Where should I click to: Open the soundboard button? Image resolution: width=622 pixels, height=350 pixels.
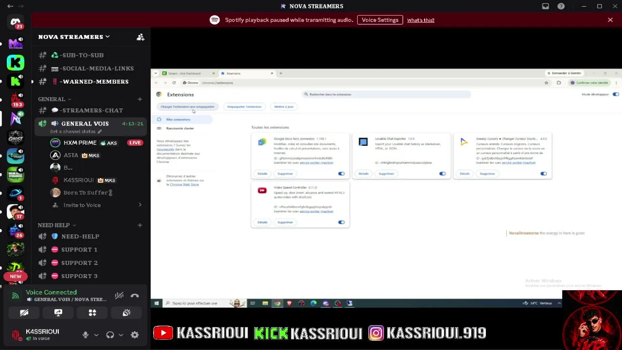[126, 313]
